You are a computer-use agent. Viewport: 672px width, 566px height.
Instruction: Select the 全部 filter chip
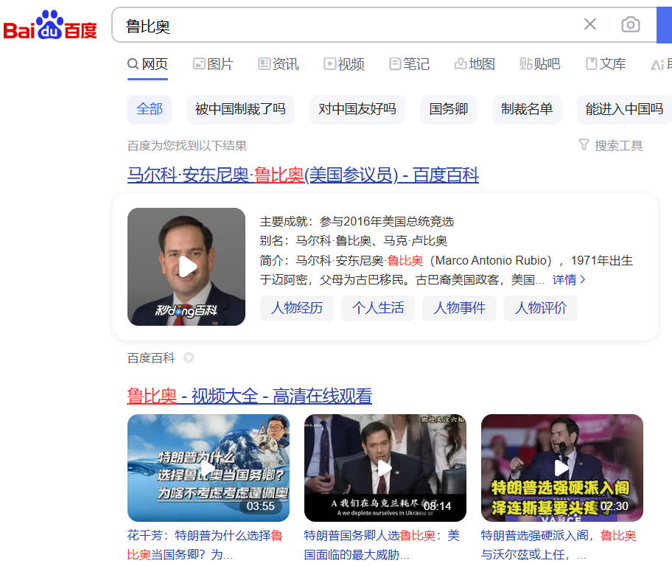click(x=150, y=109)
